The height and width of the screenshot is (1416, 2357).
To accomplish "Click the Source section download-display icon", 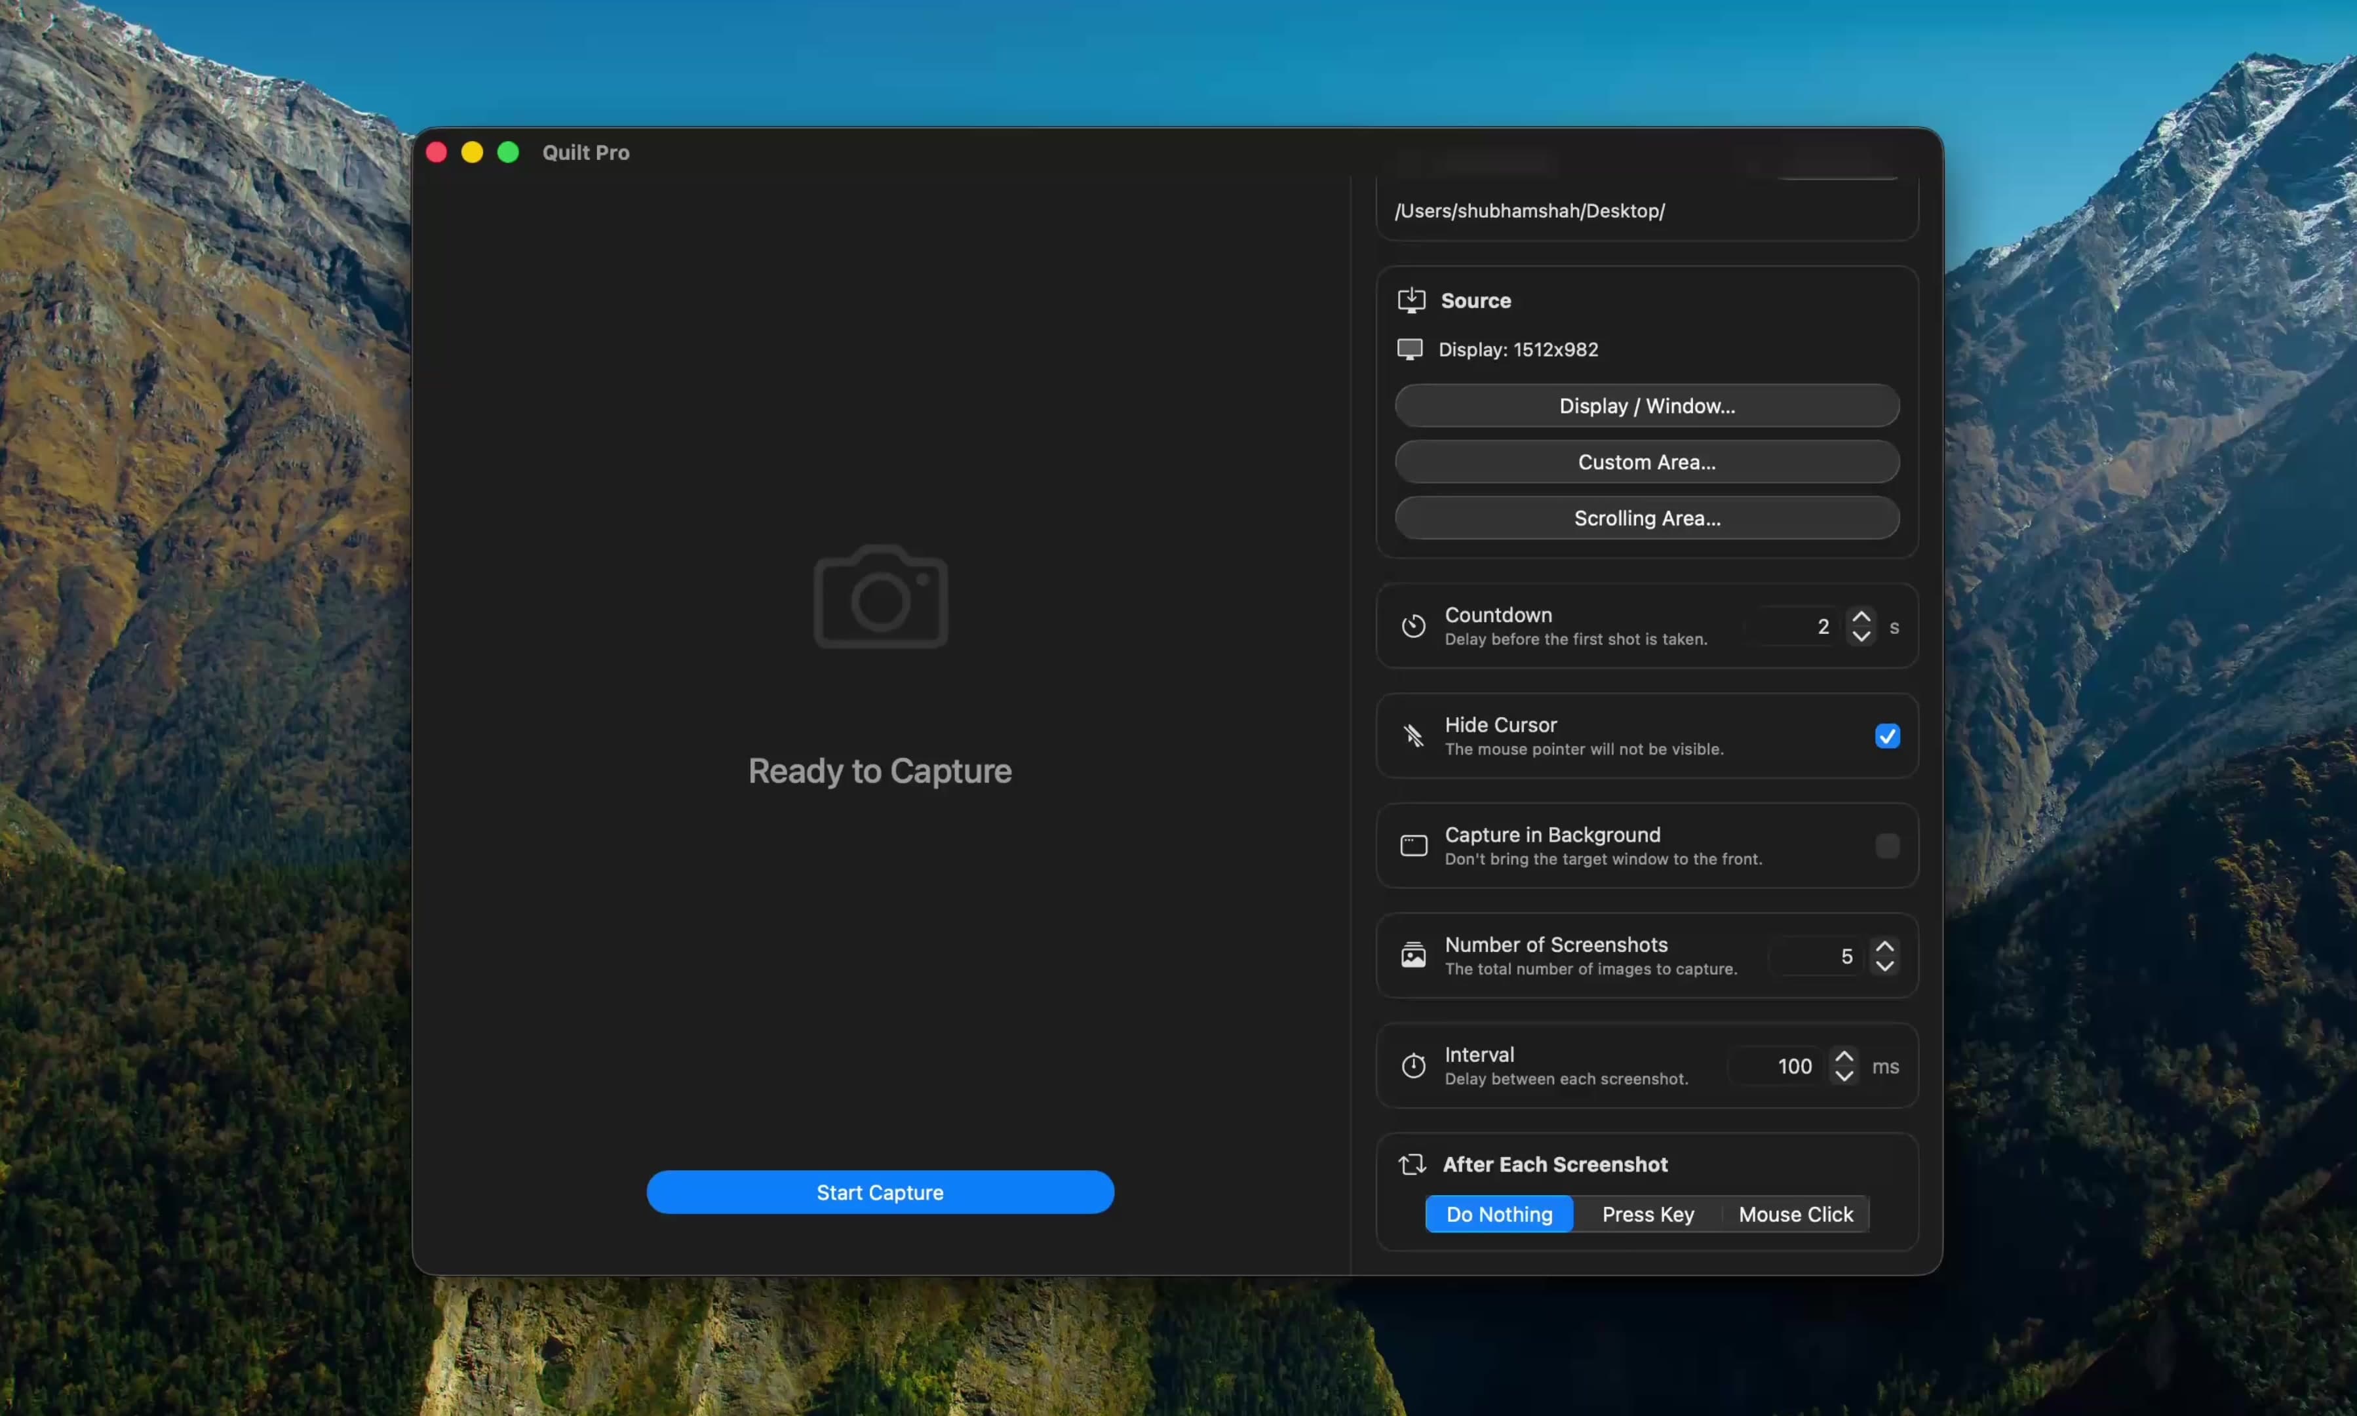I will tap(1412, 300).
